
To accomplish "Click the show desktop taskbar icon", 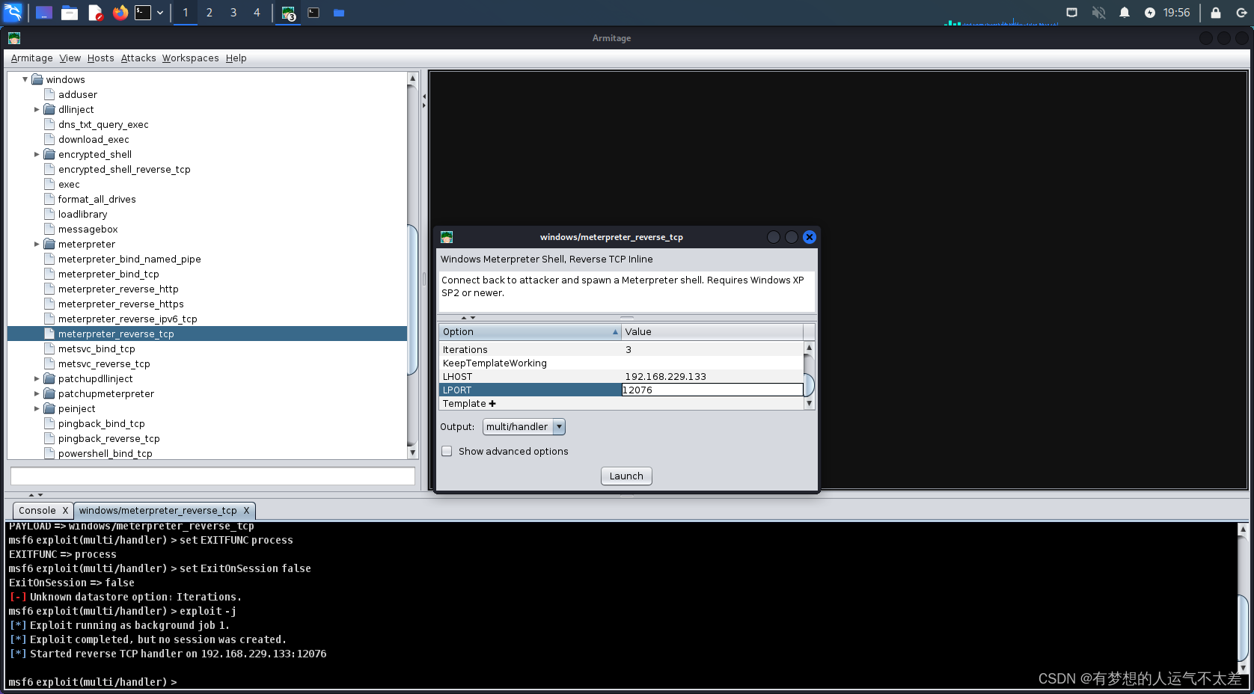I will 44,13.
